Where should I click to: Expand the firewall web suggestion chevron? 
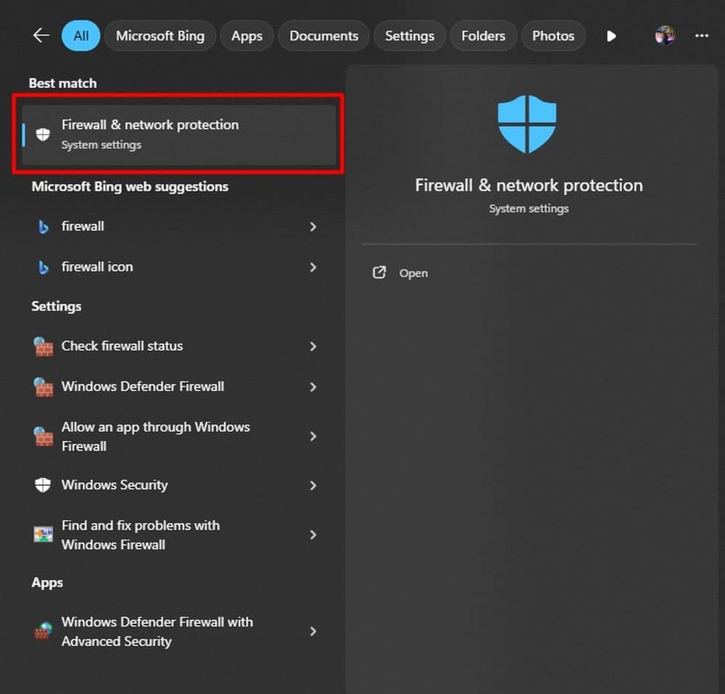pos(313,226)
